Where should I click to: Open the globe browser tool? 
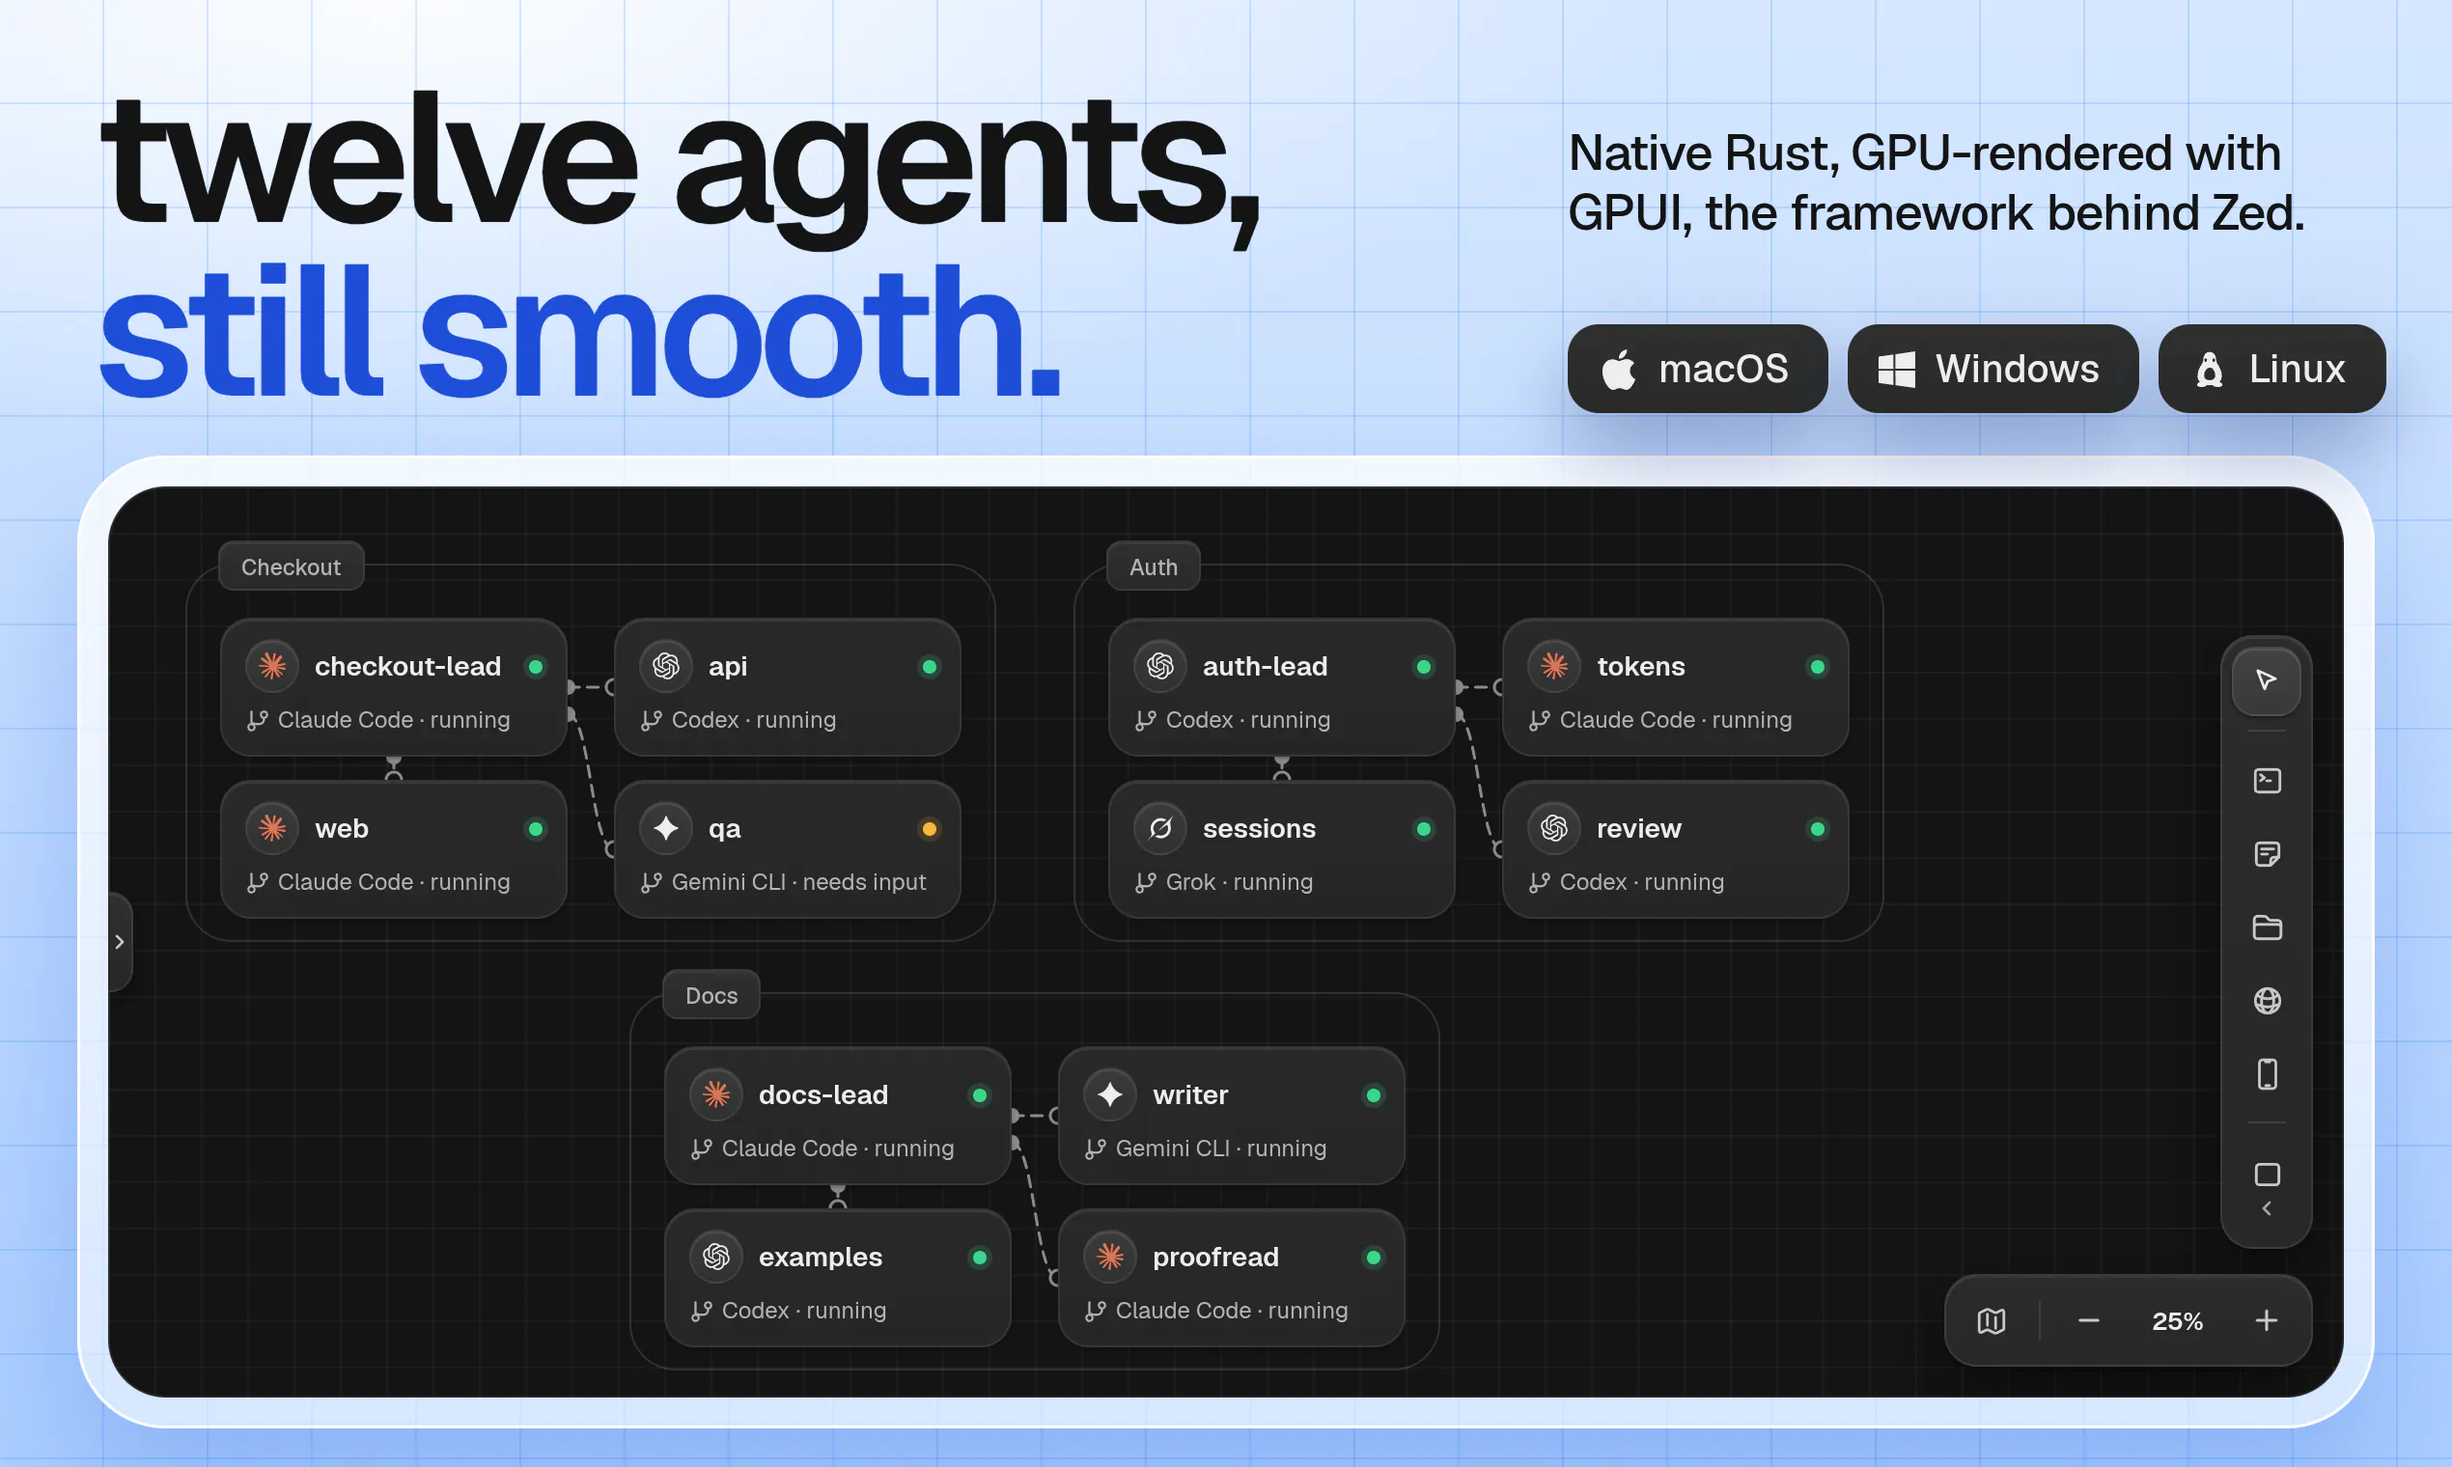(x=2267, y=1001)
